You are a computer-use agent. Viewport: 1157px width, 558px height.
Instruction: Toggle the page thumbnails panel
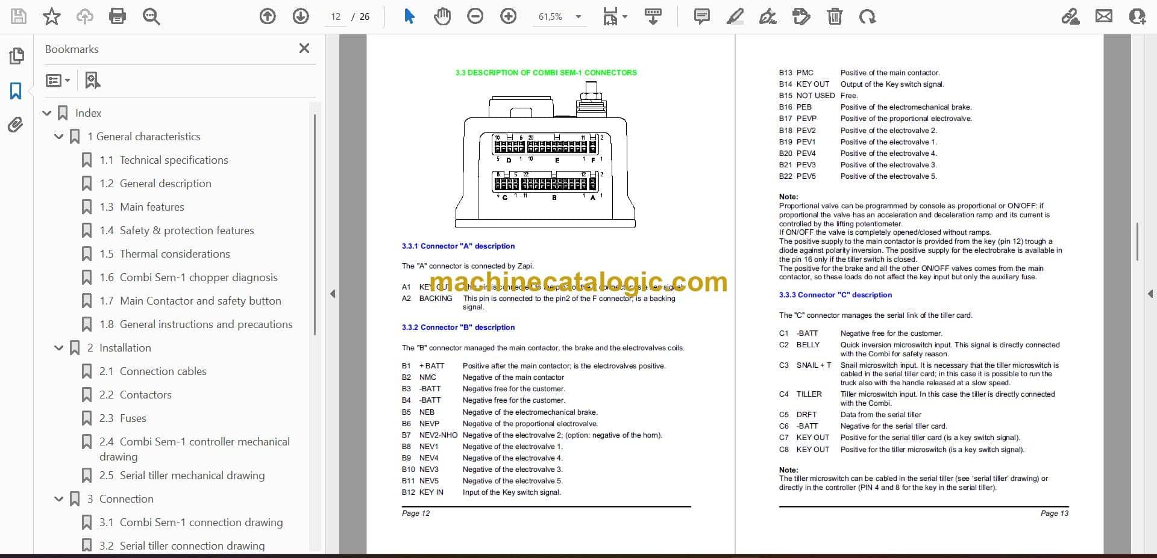(x=16, y=56)
